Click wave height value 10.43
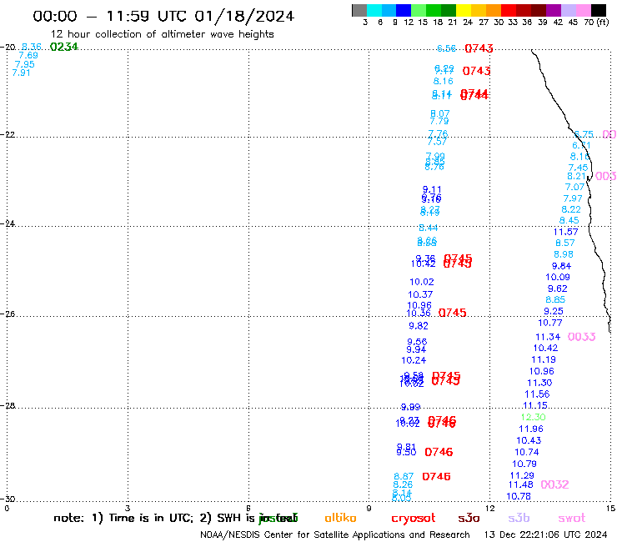 point(529,441)
